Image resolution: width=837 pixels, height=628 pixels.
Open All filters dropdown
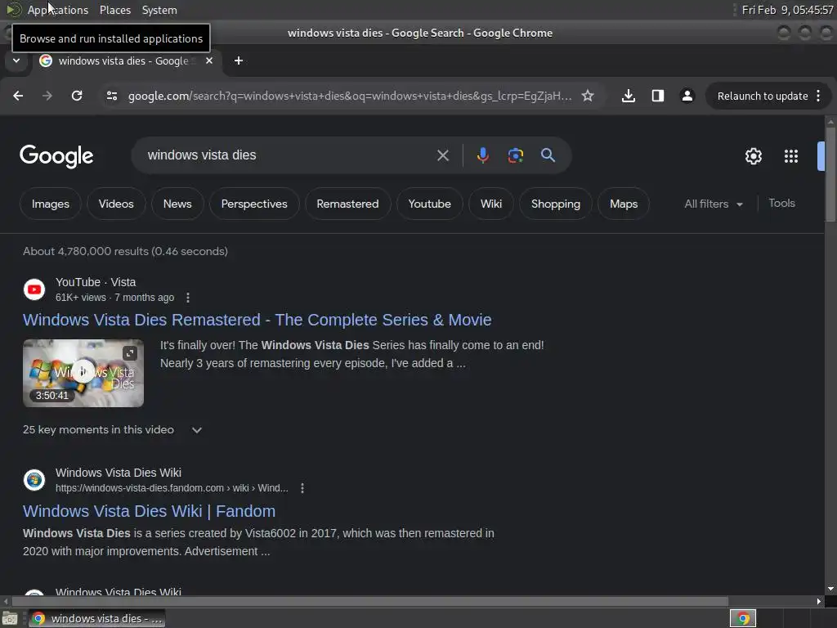coord(714,204)
